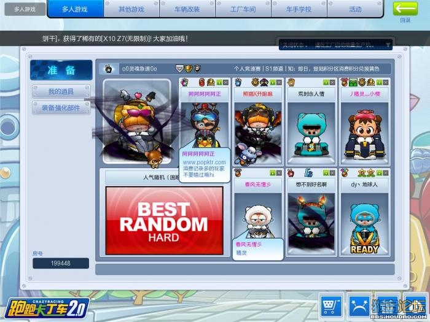Screen dimensions: 430x322
Task: Click first star badge of dy丶地球人
Action: (362, 173)
